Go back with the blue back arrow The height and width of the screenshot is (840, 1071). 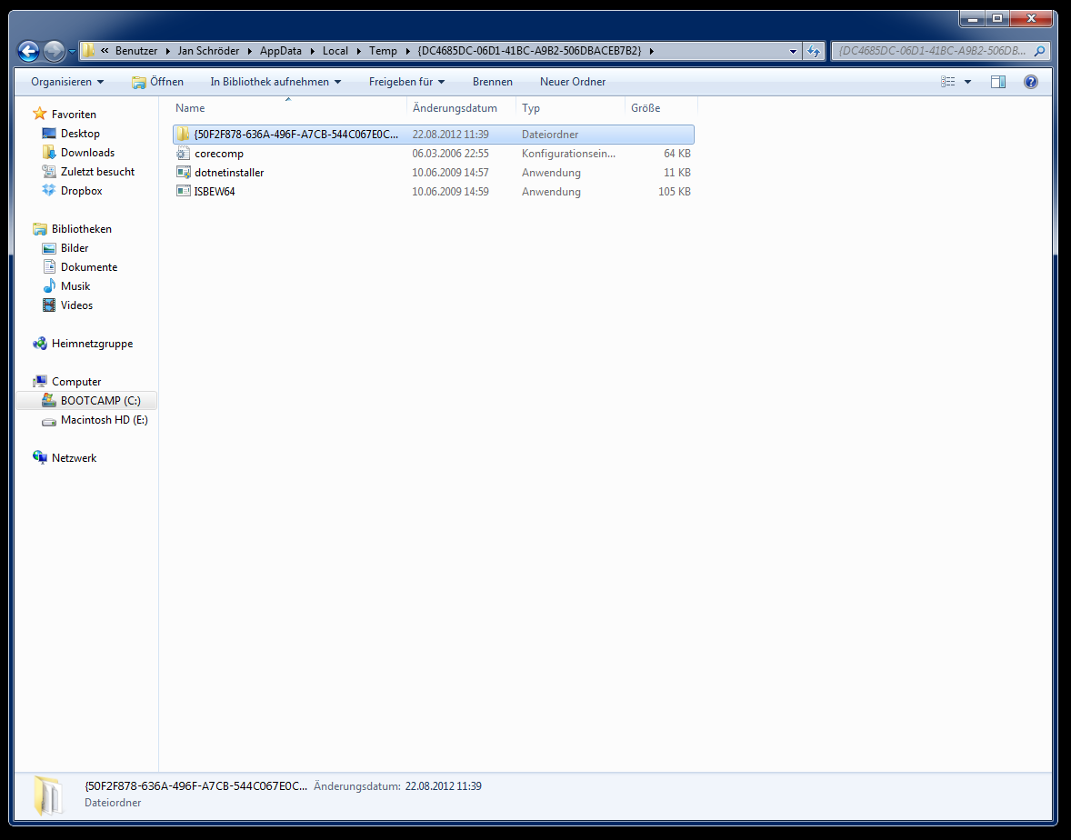[29, 51]
